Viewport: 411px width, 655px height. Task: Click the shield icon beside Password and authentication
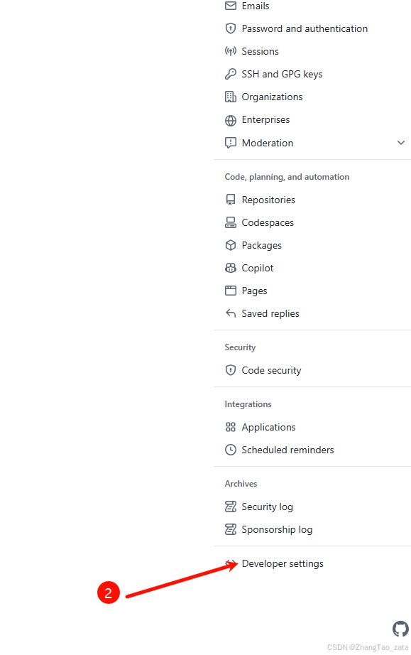pos(230,28)
